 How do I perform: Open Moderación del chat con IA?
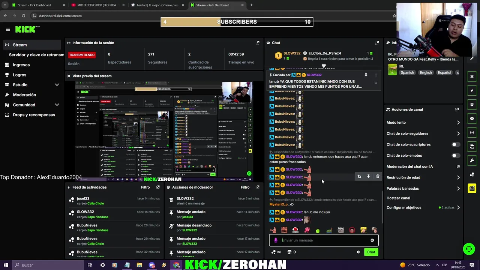423,166
